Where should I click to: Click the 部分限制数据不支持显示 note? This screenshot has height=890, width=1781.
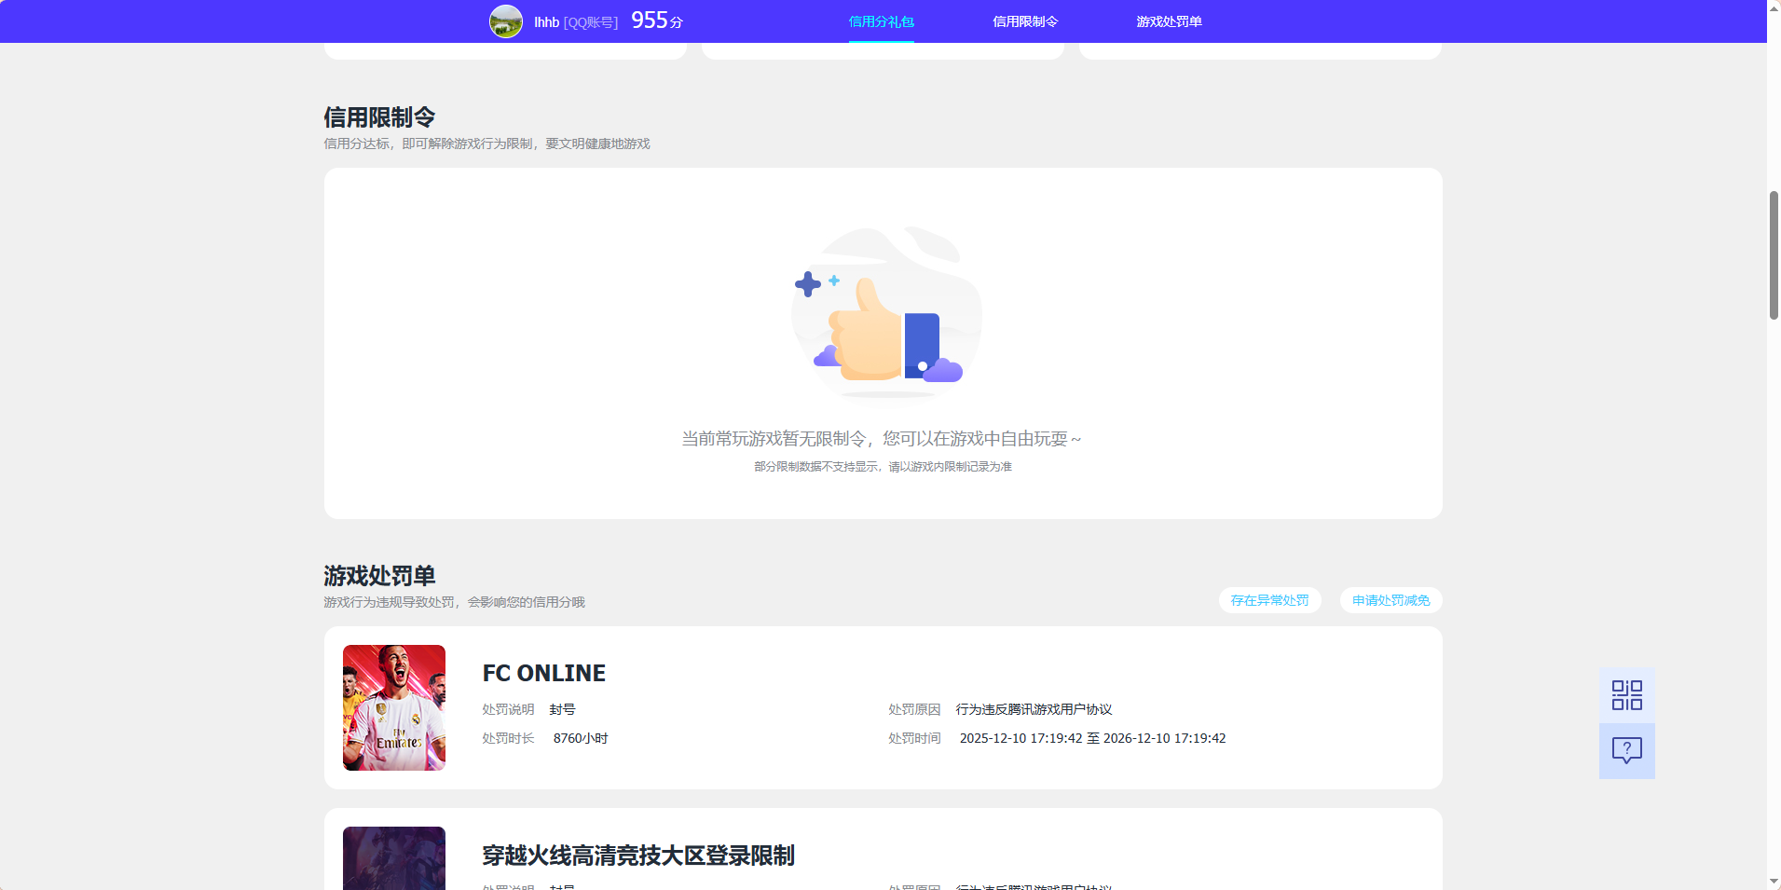coord(883,467)
